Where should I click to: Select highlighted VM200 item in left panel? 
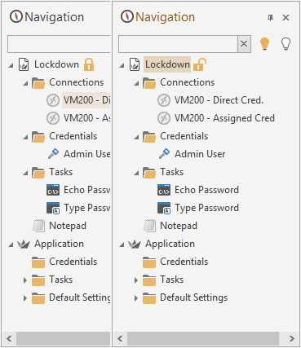[86, 100]
